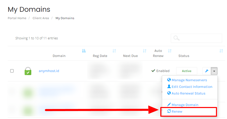227x119 pixels.
Task: Go to Portal Home breadcrumb
Action: tap(17, 18)
